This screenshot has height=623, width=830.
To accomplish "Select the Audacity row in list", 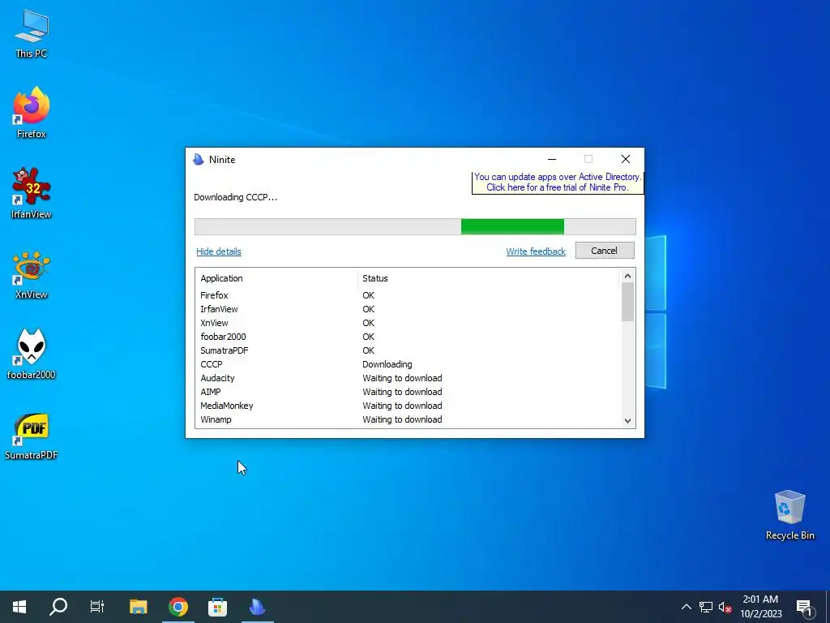I will coord(408,378).
